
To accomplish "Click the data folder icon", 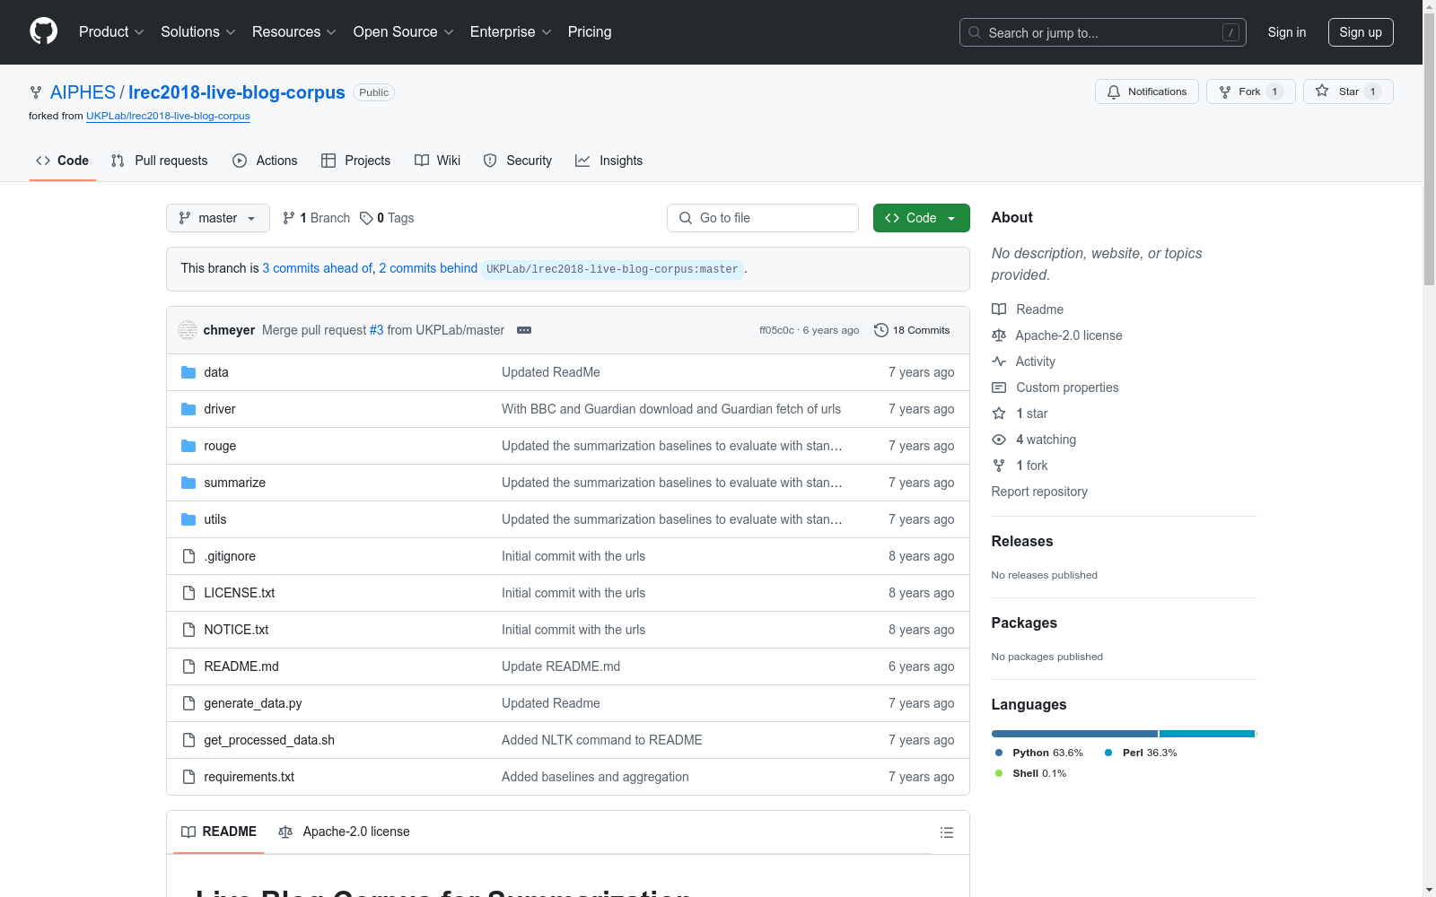I will (188, 372).
